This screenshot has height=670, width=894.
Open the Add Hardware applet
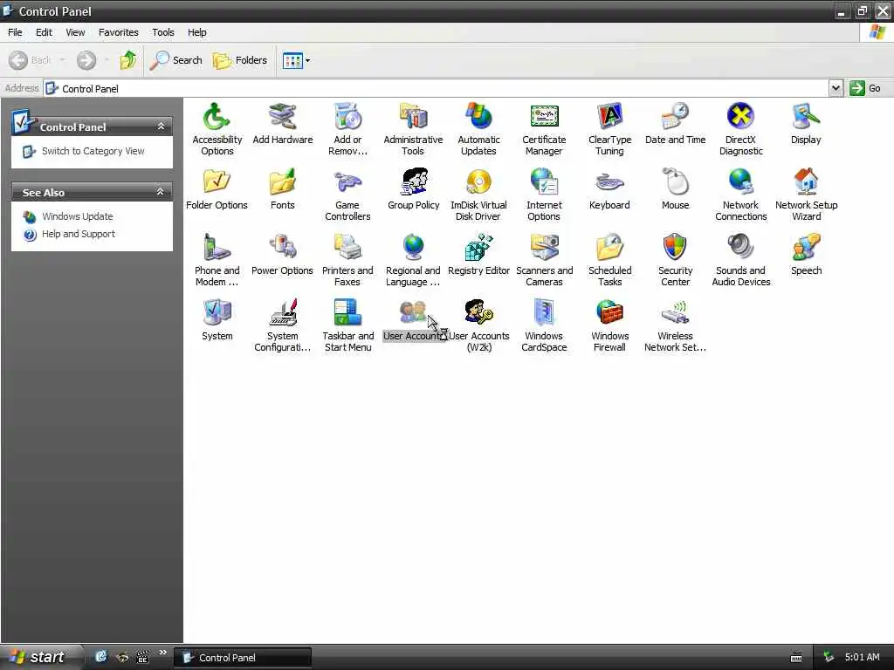pyautogui.click(x=282, y=117)
